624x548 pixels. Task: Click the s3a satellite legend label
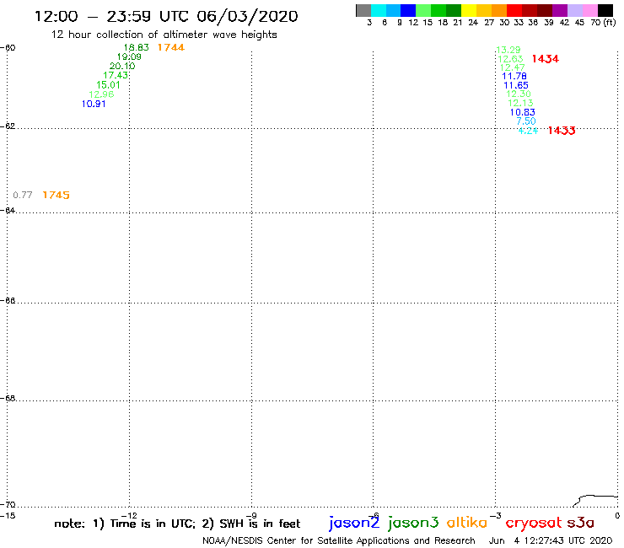point(580,524)
